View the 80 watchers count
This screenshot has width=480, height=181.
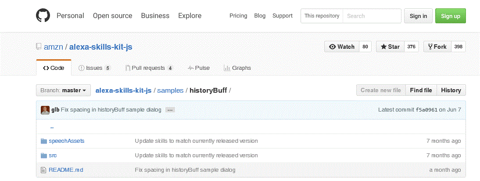[x=365, y=47]
